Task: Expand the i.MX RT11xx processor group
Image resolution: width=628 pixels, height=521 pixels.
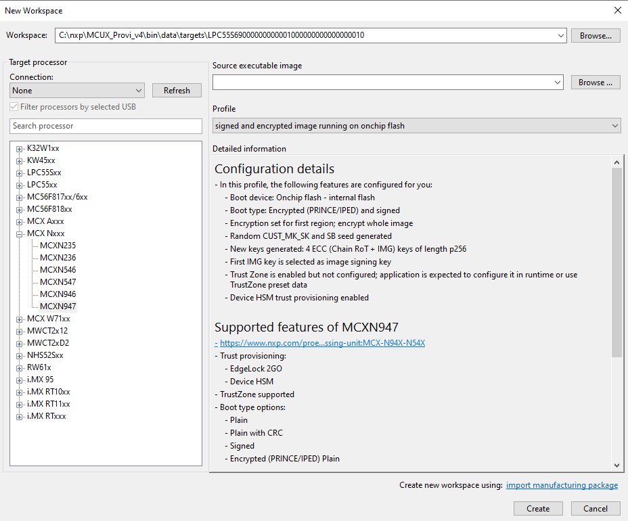Action: click(x=20, y=404)
